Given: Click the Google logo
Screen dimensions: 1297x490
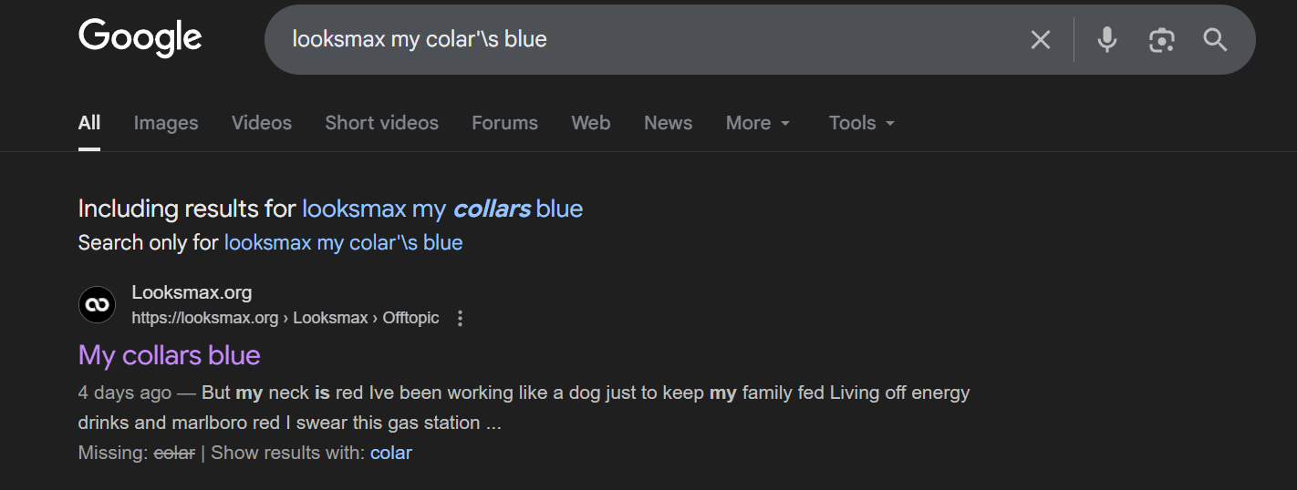Looking at the screenshot, I should tap(140, 38).
